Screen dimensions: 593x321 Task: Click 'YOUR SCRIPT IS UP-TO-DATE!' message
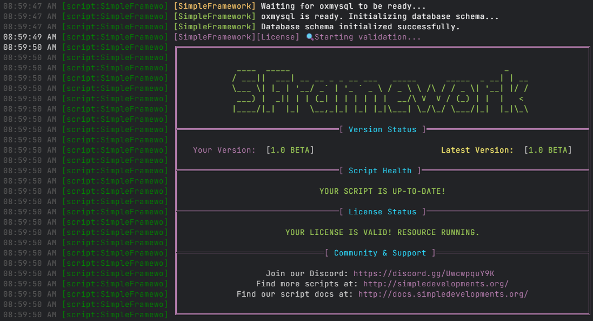point(382,191)
